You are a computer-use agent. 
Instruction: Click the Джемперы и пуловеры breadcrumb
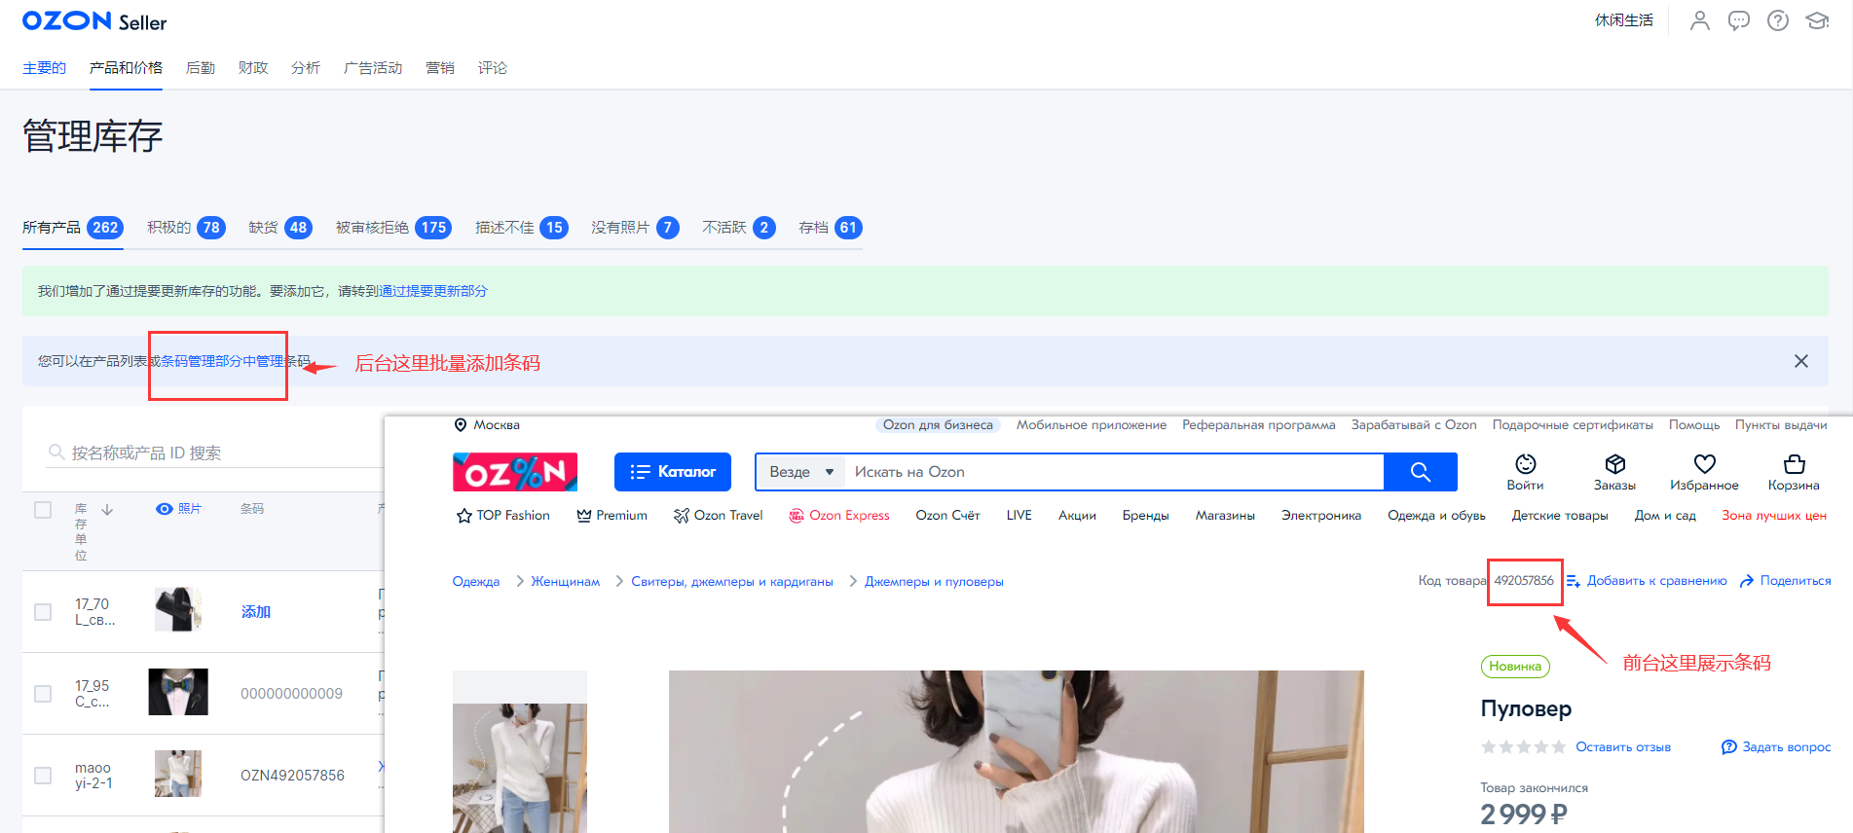934,582
